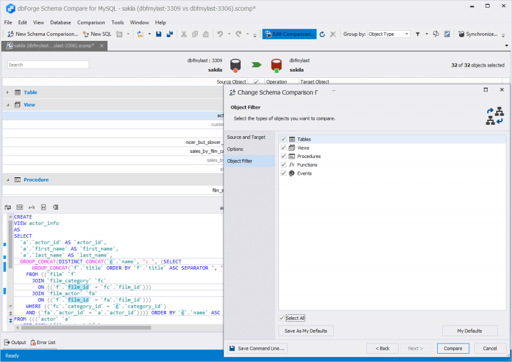Click the Synchronize toolbar button
The image size is (512, 362).
click(x=478, y=34)
